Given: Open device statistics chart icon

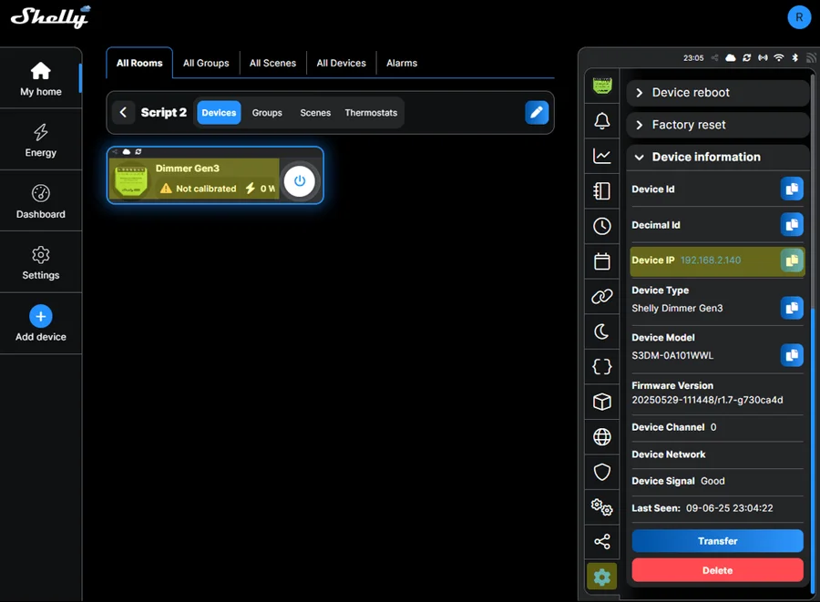Looking at the screenshot, I should pos(602,156).
